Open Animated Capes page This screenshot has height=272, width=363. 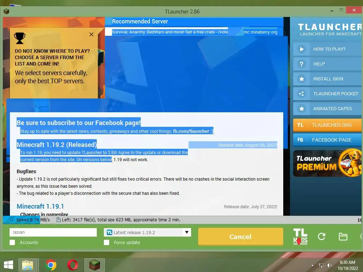328,108
